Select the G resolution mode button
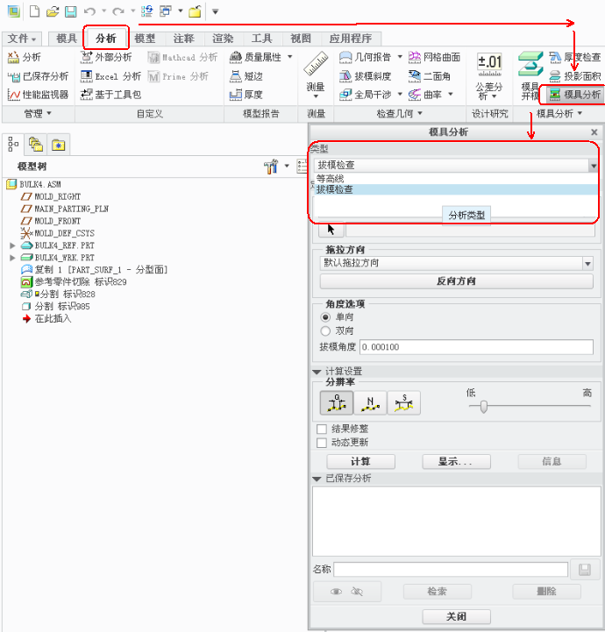This screenshot has width=605, height=632. [337, 402]
